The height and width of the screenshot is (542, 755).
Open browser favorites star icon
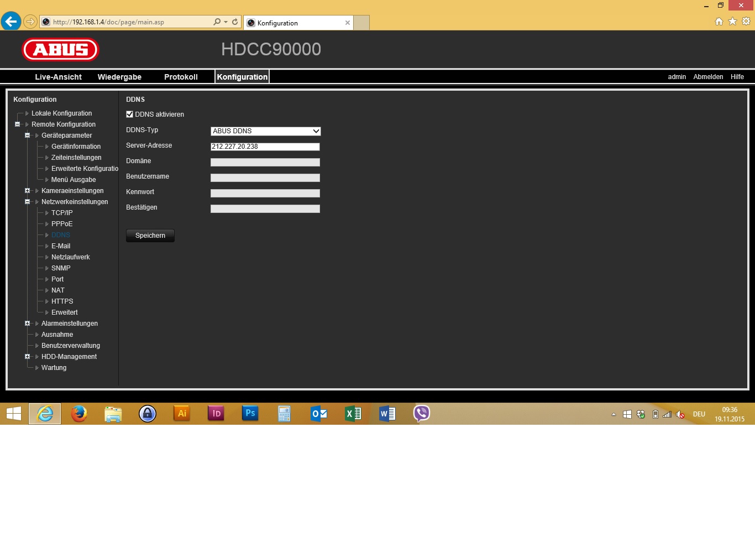[732, 22]
